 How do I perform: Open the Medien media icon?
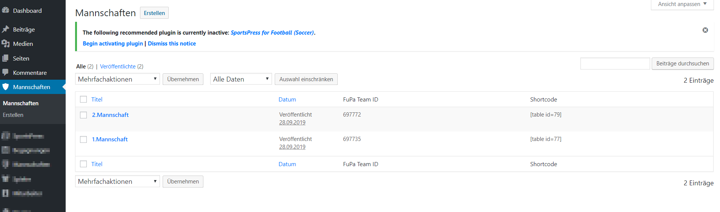coord(6,44)
